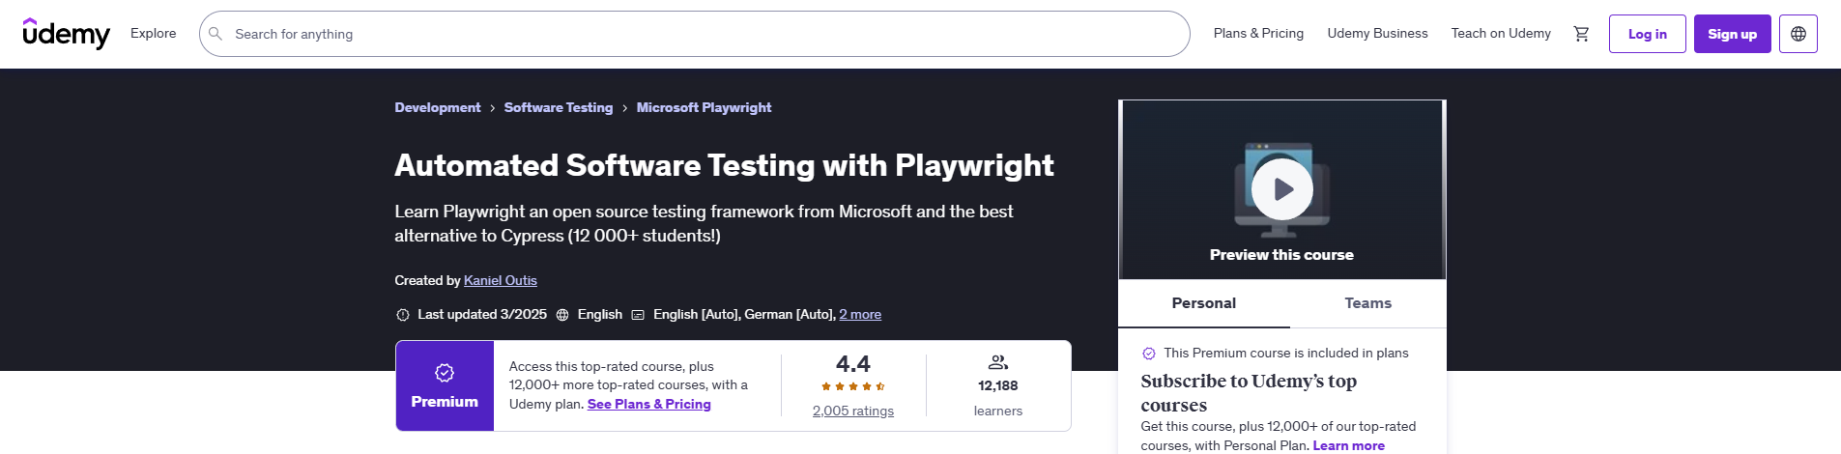Click the chevron after Software Testing breadcrumb
The height and width of the screenshot is (454, 1841).
(624, 108)
